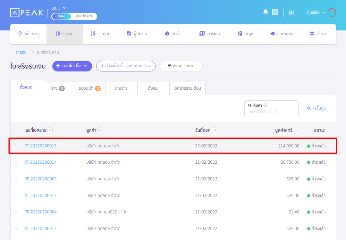The image size is (346, 240).
Task: Focus the ค้นหา search field
Action: click(x=271, y=108)
